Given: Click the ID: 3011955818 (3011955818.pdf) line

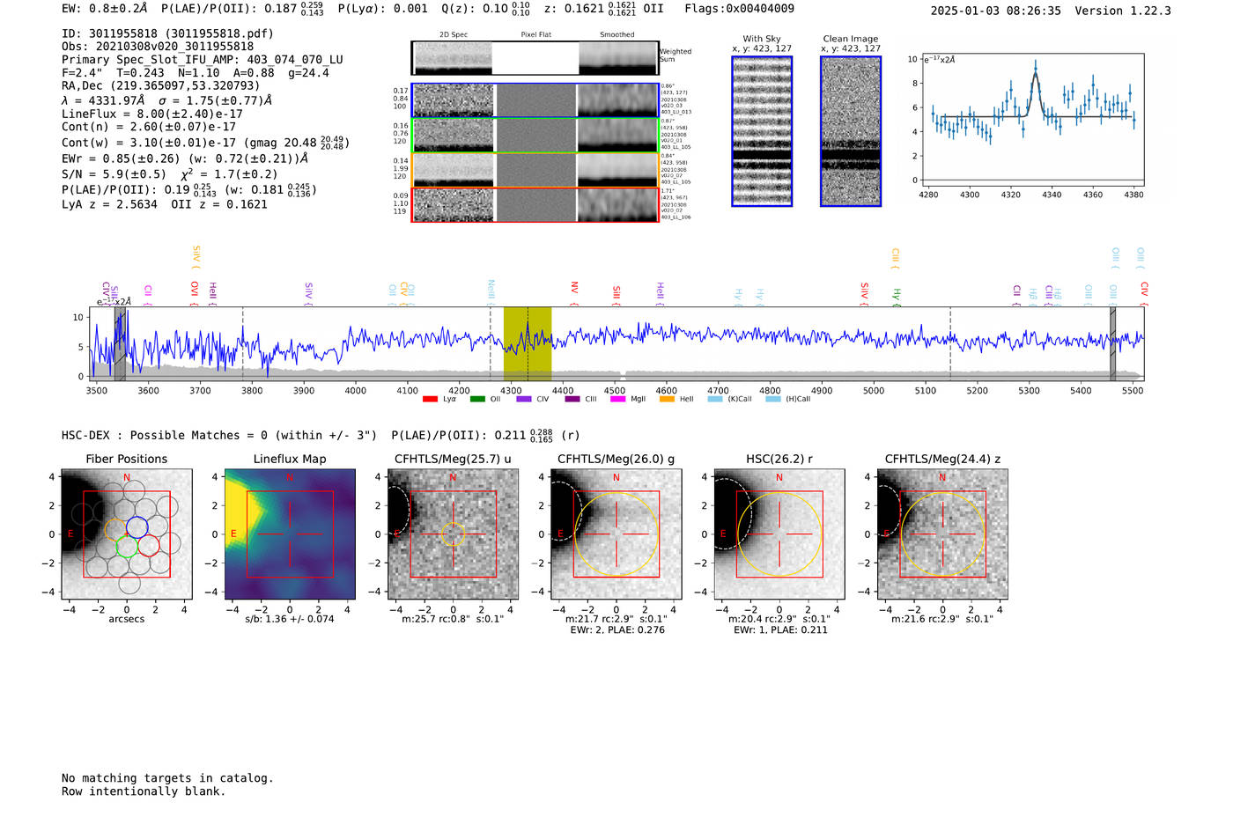Looking at the screenshot, I should click(167, 33).
